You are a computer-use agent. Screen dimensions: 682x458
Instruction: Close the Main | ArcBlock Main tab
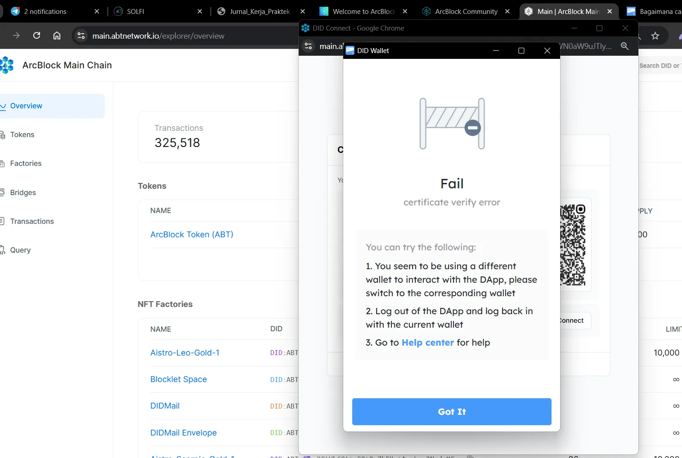click(x=610, y=11)
